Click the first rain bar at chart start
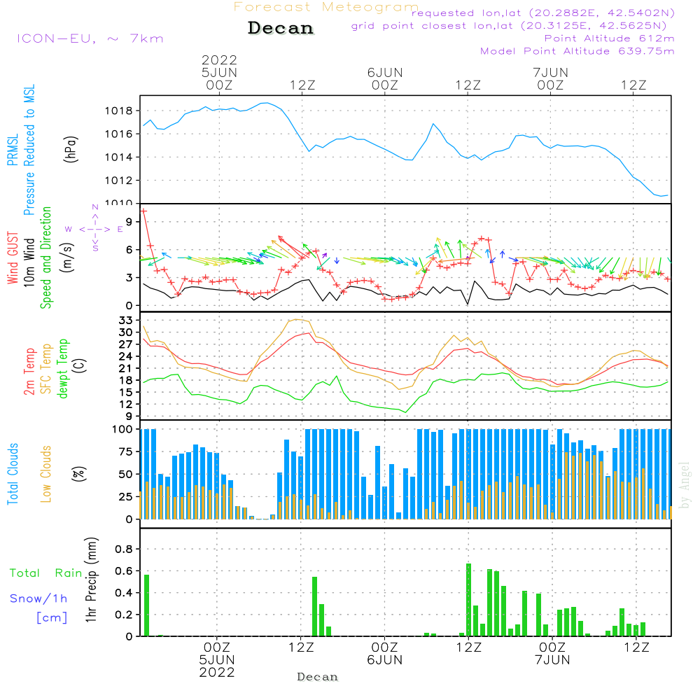The image size is (700, 700). tap(146, 605)
